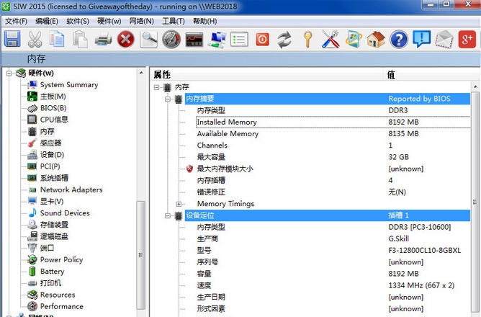Click the network computers toolbar icon

point(217,40)
